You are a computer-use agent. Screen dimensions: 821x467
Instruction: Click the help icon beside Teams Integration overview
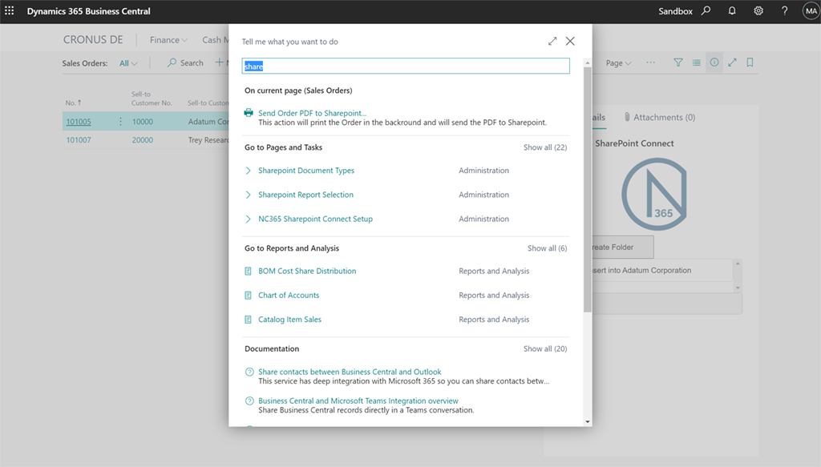(x=250, y=401)
